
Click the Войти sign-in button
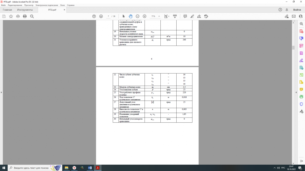(x=297, y=10)
